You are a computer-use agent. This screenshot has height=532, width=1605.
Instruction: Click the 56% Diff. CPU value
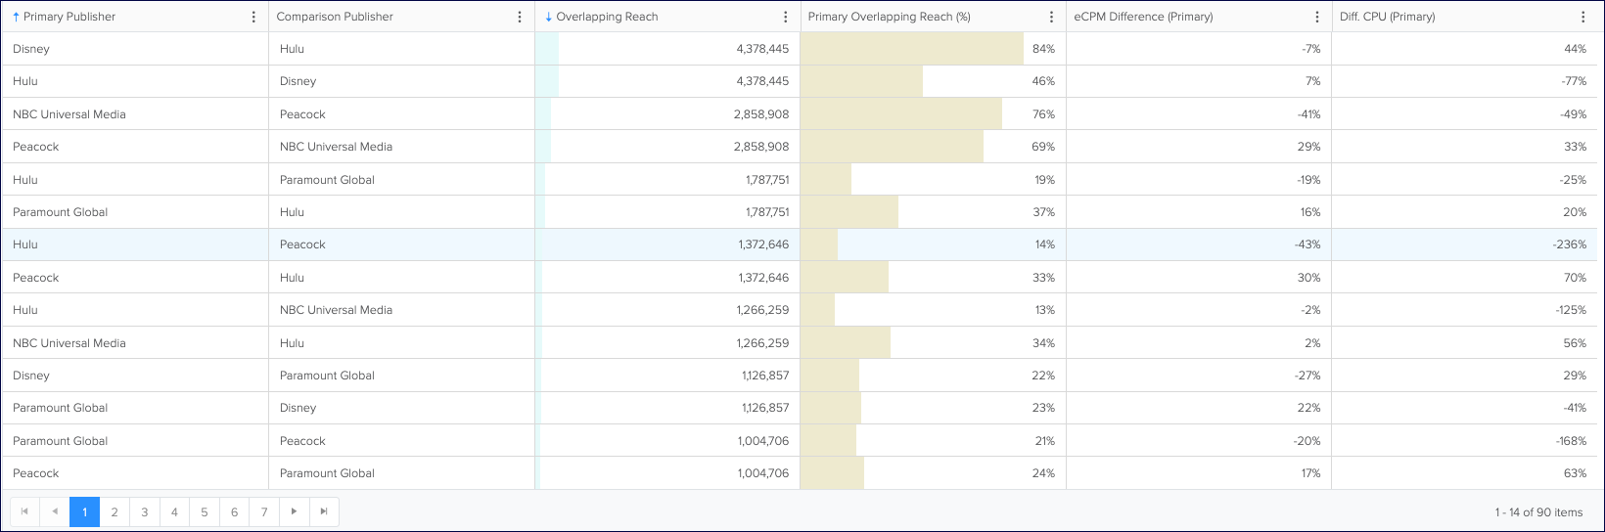(1575, 343)
